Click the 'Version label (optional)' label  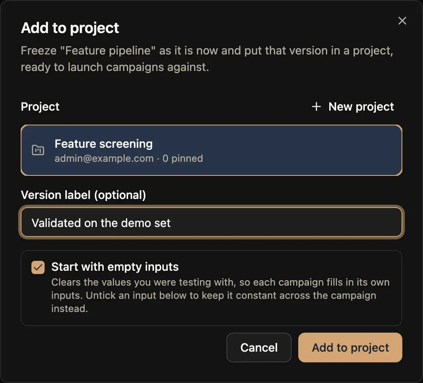[83, 195]
